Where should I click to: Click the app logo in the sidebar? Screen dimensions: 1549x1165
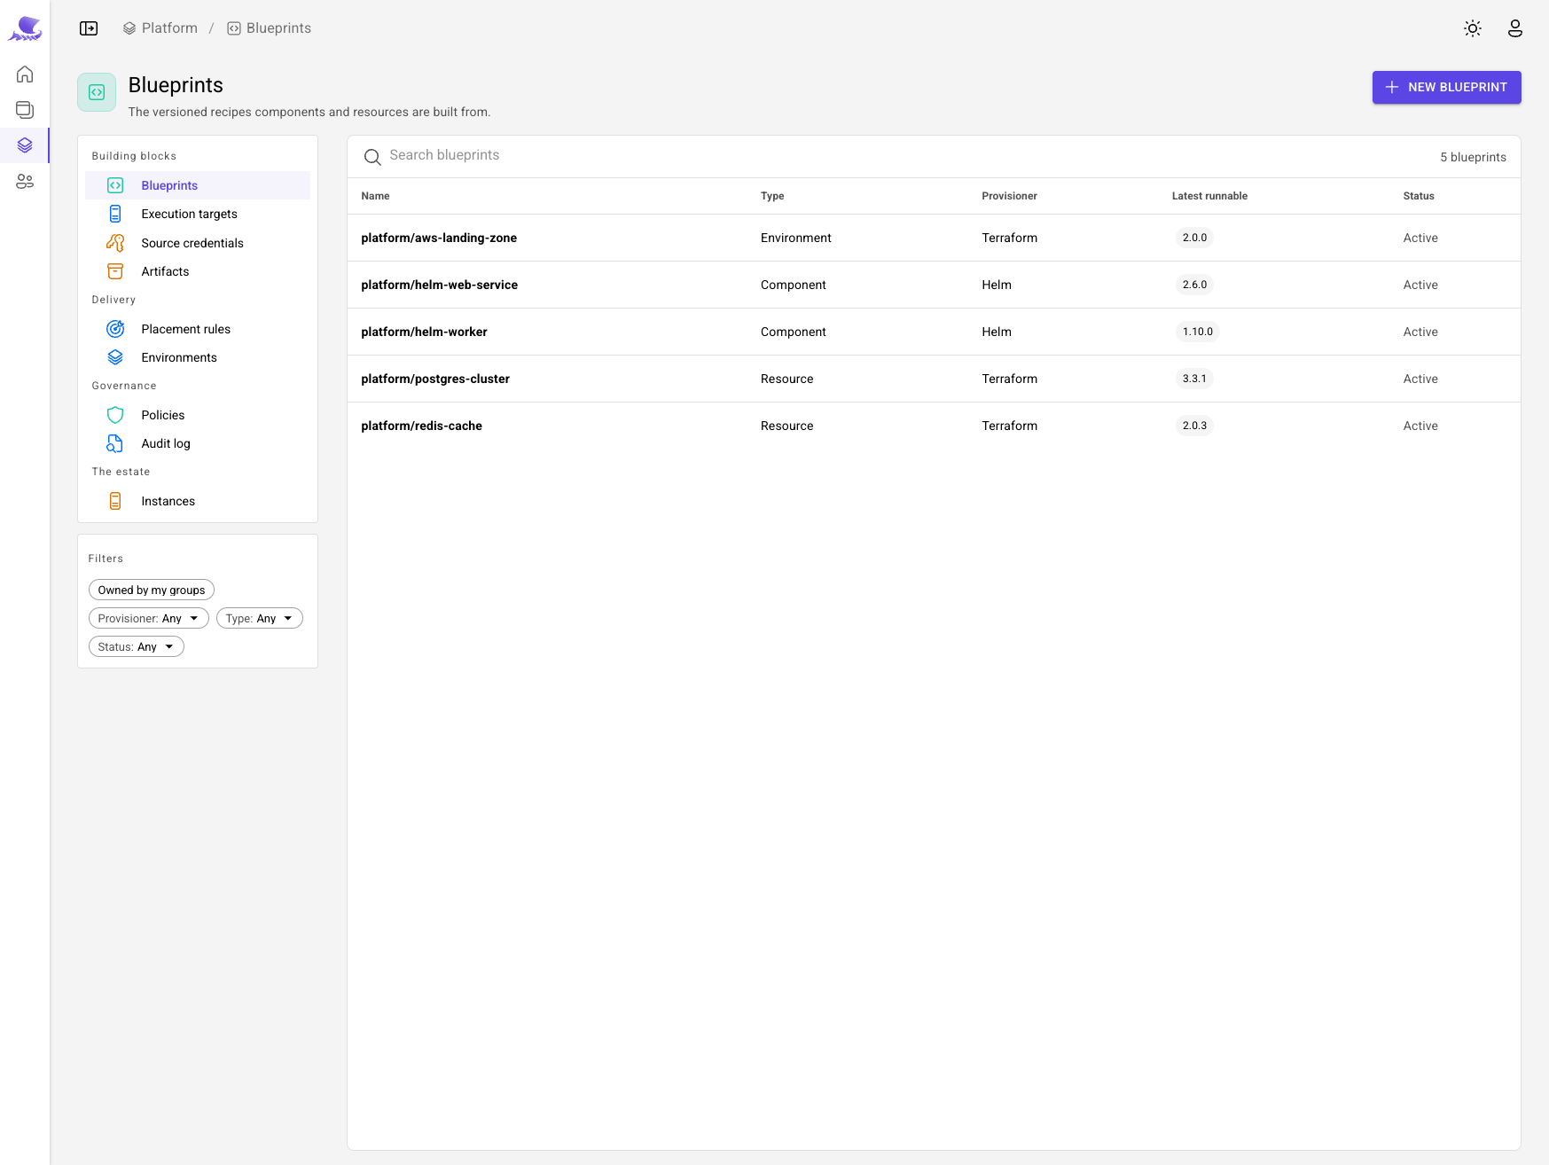pyautogui.click(x=25, y=28)
